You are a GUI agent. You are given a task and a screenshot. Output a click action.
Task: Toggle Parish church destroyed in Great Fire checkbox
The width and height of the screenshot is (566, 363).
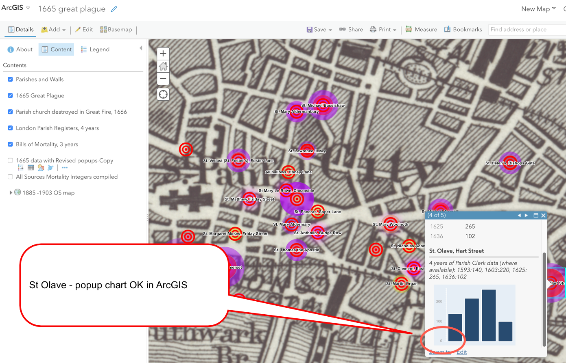coord(10,112)
